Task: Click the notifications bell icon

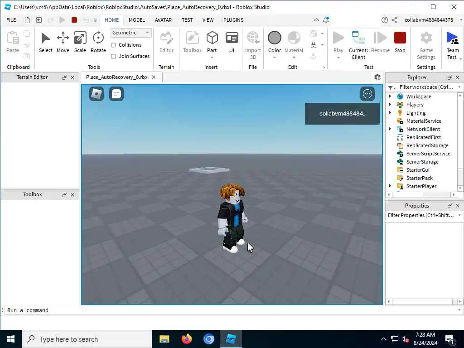Action: 326,20
